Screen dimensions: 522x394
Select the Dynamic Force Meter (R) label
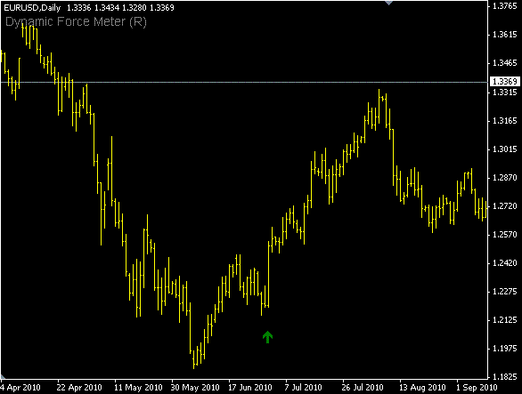point(76,22)
